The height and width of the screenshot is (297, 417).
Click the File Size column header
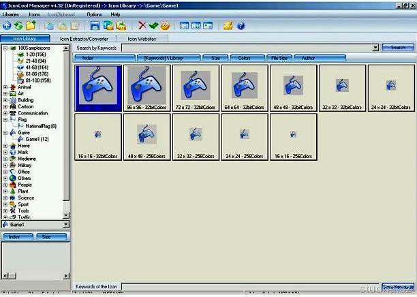279,58
